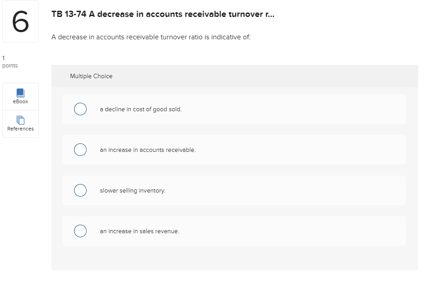Click the References pages icon

pos(20,119)
